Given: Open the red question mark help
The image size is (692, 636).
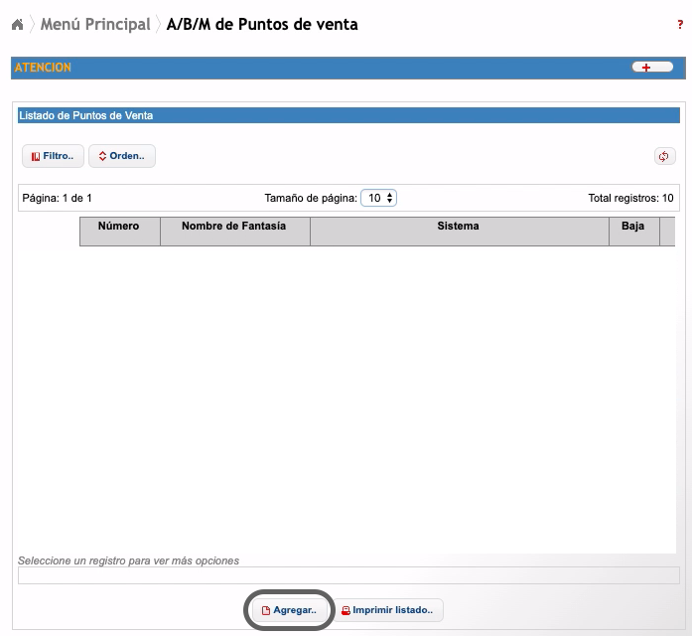Looking at the screenshot, I should (x=680, y=25).
